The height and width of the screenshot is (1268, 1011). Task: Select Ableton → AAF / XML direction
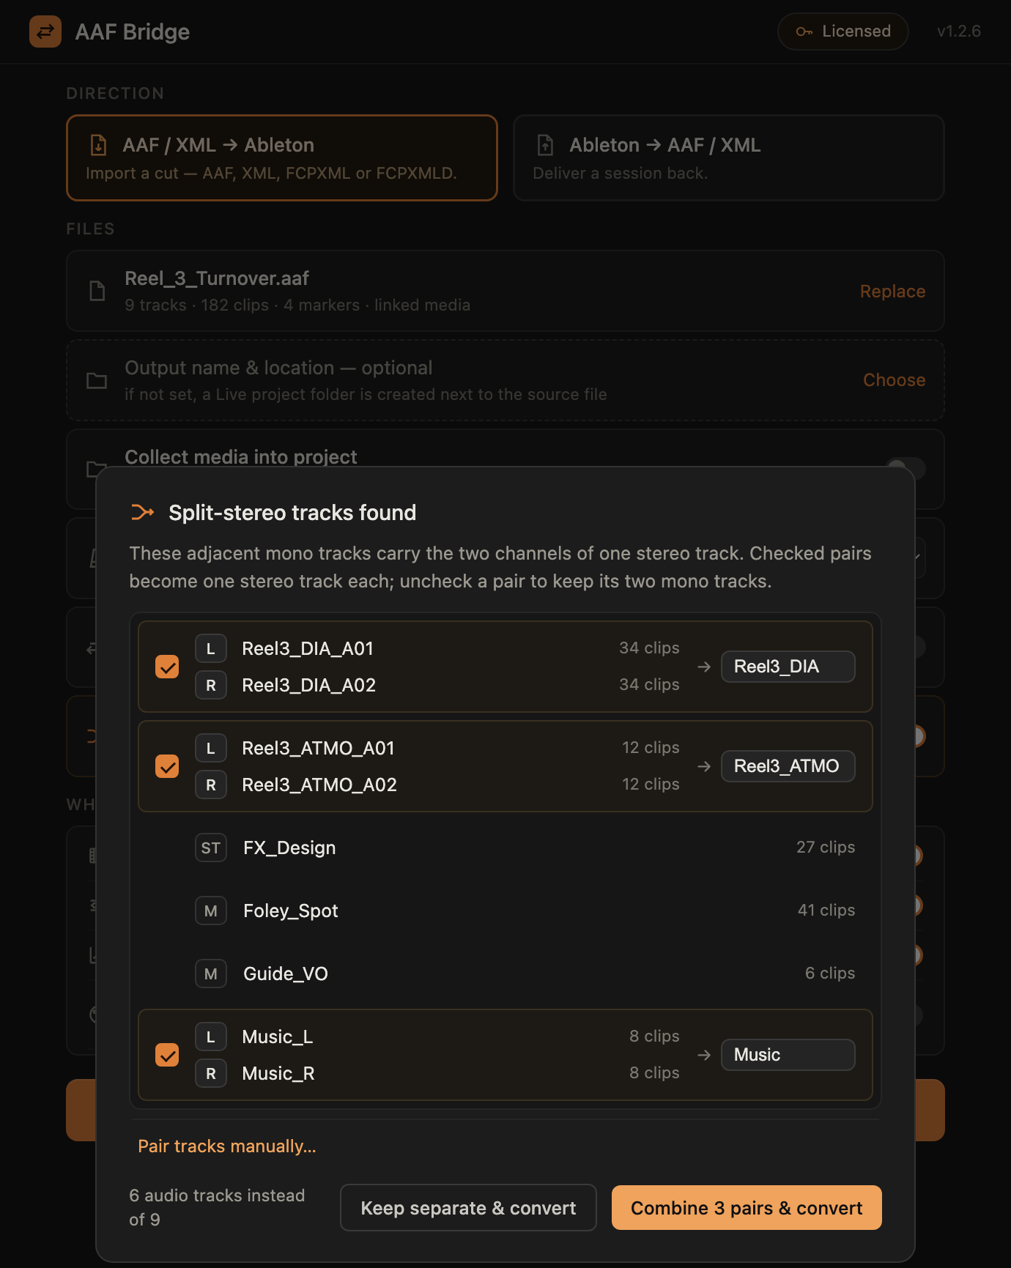click(x=729, y=157)
